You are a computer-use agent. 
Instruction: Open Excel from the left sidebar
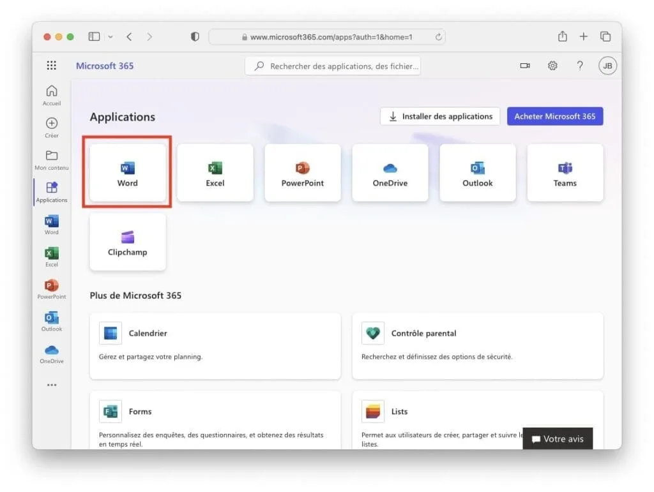pyautogui.click(x=52, y=257)
